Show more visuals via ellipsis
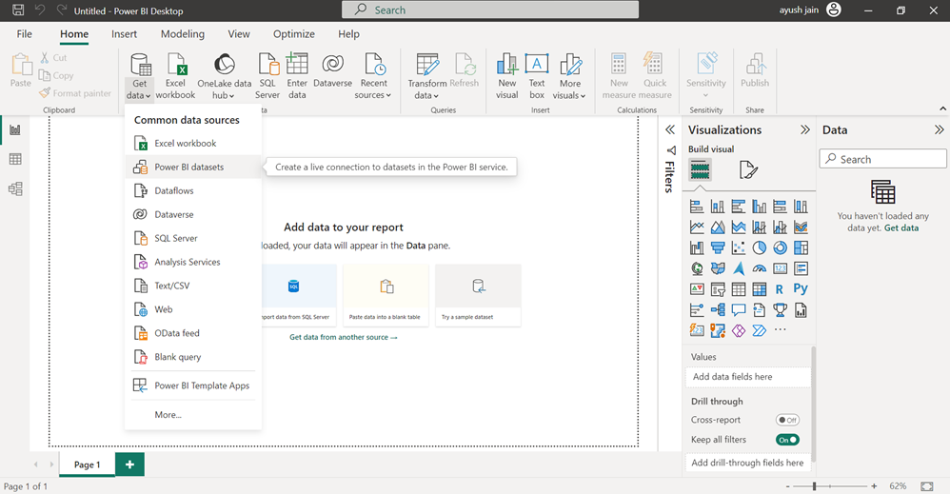The image size is (950, 494). [781, 330]
